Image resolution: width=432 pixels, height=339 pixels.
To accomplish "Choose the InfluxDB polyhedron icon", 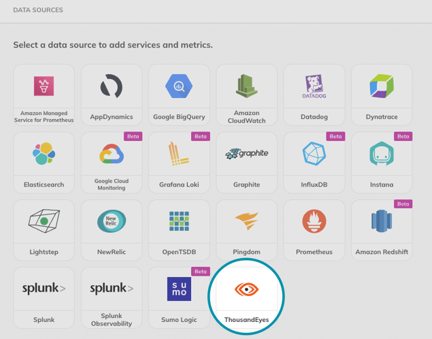I will [x=314, y=154].
